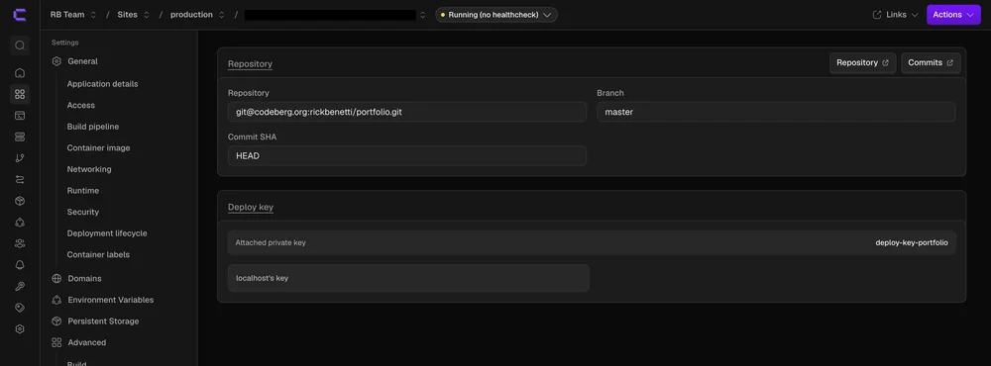
Task: Click the globe icon beside Domains
Action: [x=56, y=278]
